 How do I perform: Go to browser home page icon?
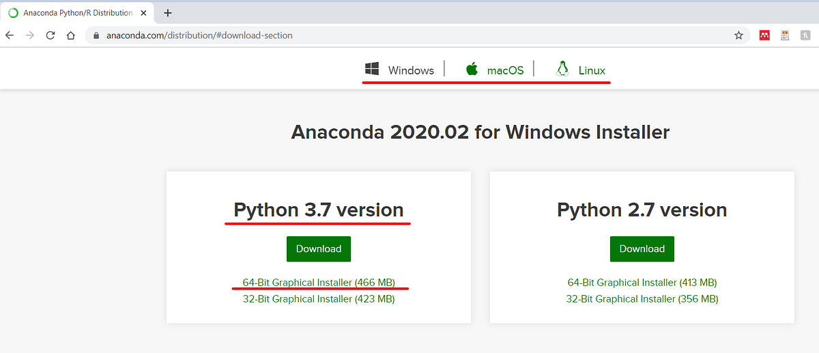point(70,36)
